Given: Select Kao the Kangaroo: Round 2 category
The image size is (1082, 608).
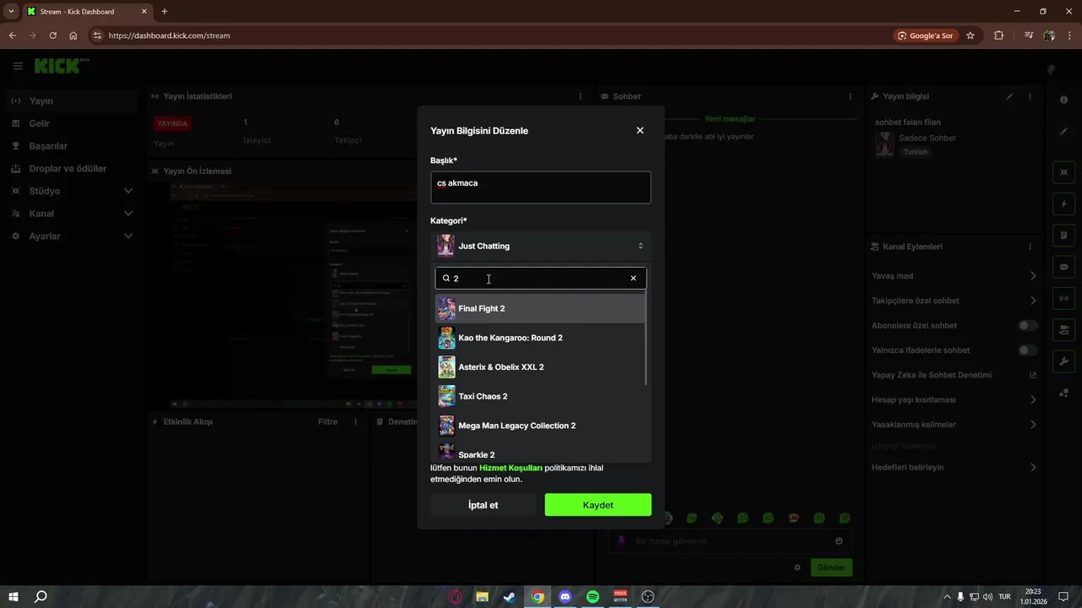Looking at the screenshot, I should pyautogui.click(x=539, y=338).
